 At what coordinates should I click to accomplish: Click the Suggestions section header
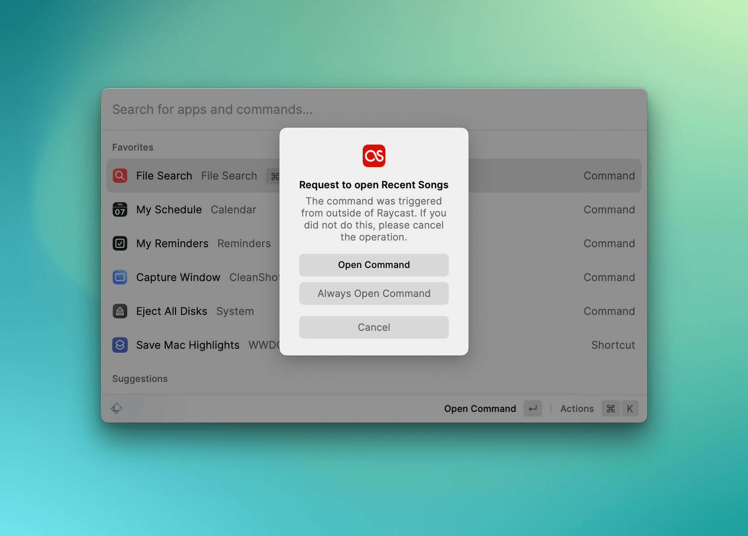(140, 379)
